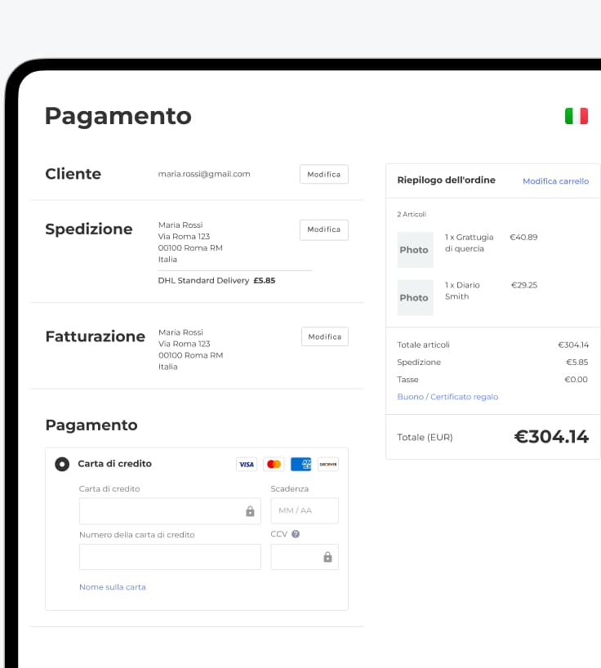This screenshot has height=668, width=601.
Task: Click the Italian flag language icon
Action: pos(576,116)
